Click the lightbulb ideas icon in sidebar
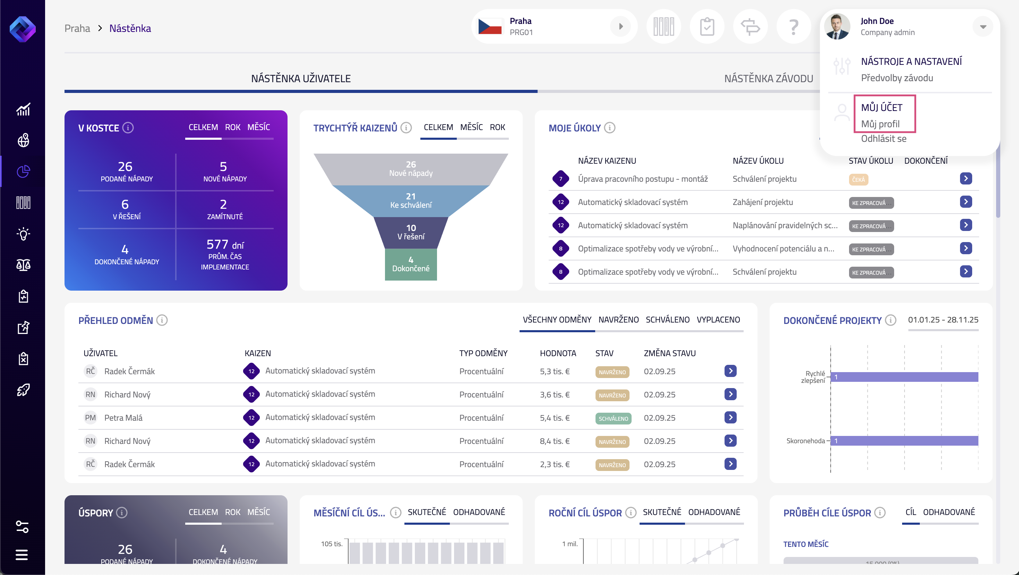Screen dimensions: 1019x575 pos(23,234)
